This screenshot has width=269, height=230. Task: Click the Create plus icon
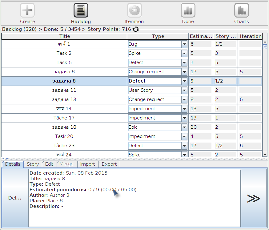pyautogui.click(x=27, y=10)
